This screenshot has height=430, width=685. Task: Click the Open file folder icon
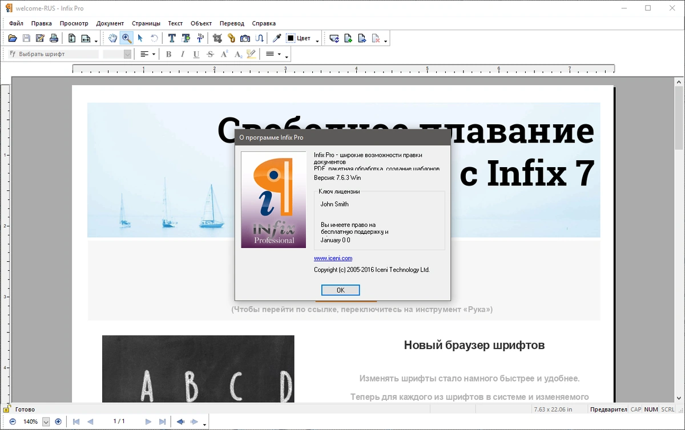tap(13, 38)
